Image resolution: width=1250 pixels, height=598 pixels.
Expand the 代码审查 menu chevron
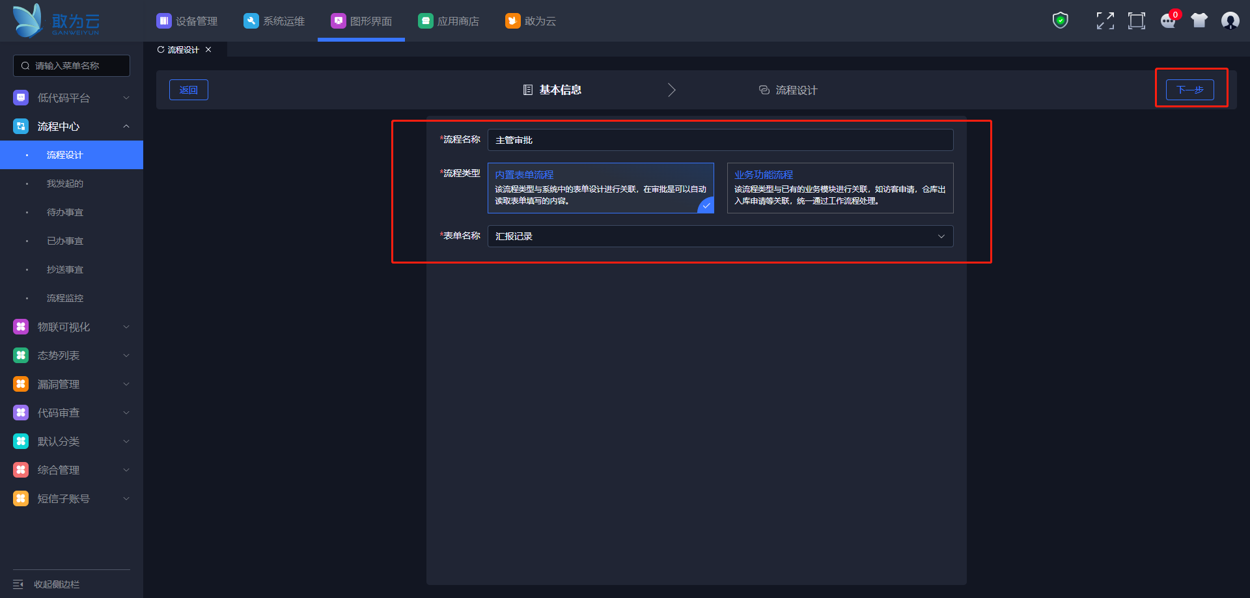tap(126, 413)
